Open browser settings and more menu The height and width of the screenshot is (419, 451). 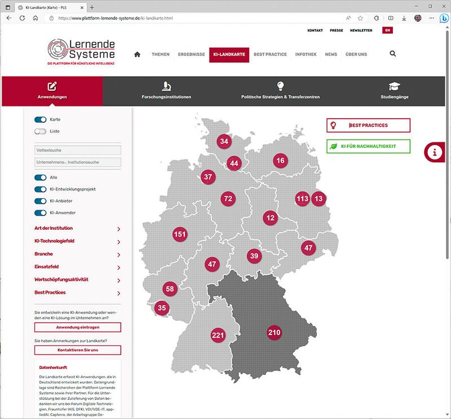(431, 18)
